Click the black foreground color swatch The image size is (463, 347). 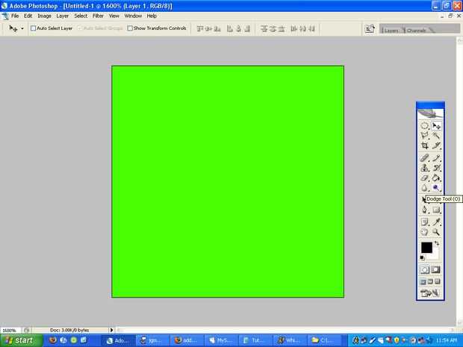pyautogui.click(x=426, y=247)
